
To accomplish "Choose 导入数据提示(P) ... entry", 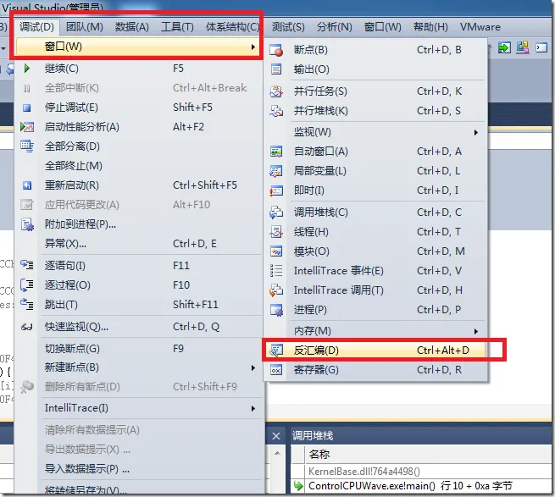I will [x=140, y=469].
